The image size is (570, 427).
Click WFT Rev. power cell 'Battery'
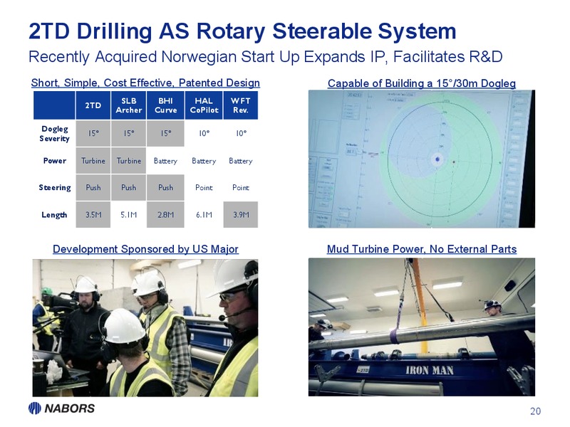241,161
